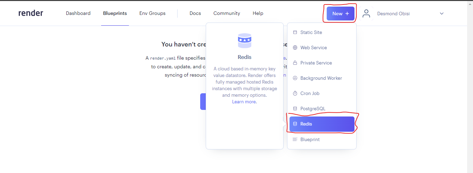Choose Private Service from the menu

click(322, 63)
